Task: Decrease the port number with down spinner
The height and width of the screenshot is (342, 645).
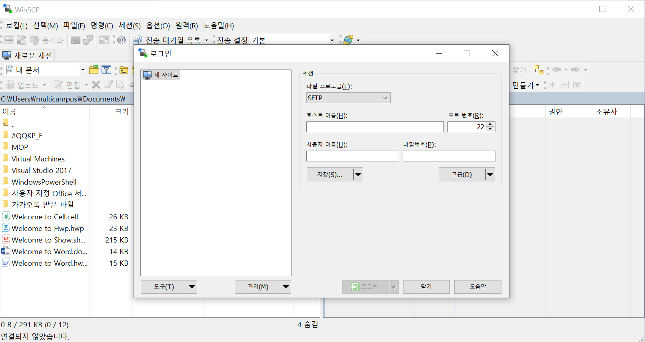Action: tap(491, 129)
